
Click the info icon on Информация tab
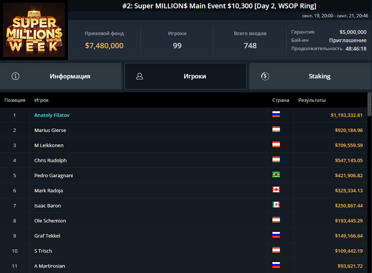click(15, 76)
